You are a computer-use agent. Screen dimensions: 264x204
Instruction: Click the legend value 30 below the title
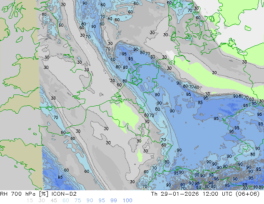tap(42, 201)
